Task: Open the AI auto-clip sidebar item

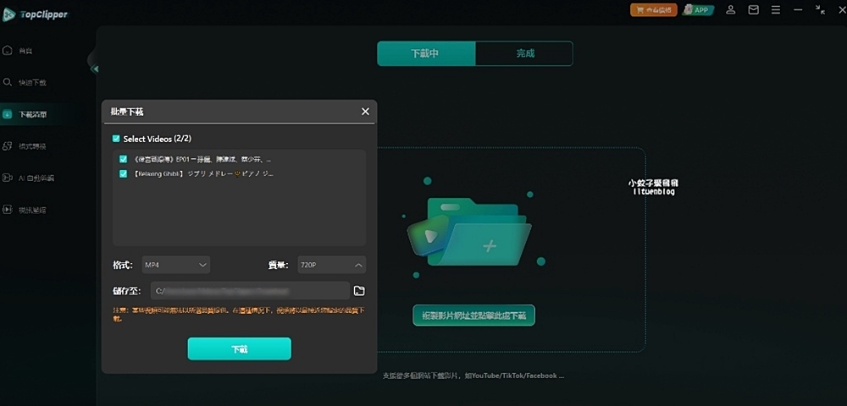Action: tap(28, 178)
